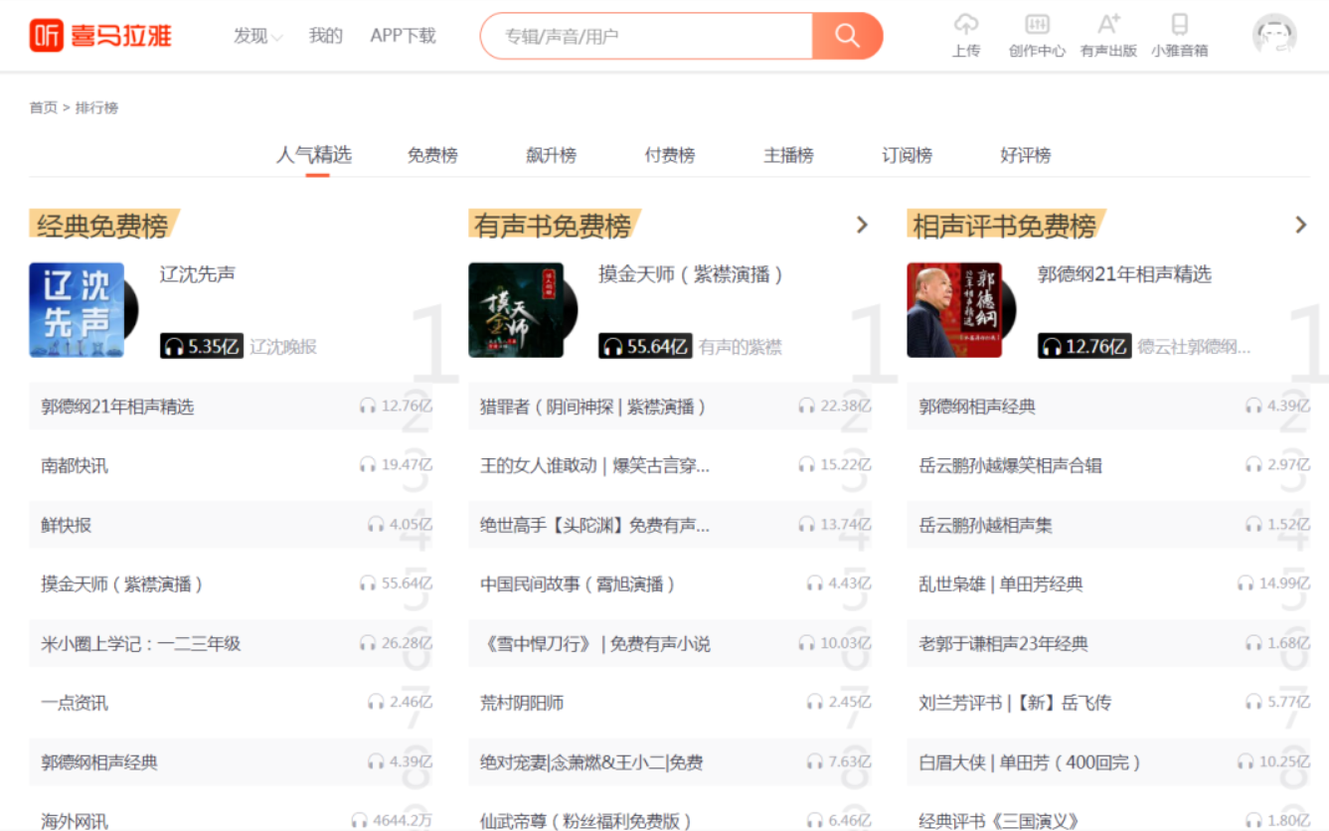1329x831 pixels.
Task: Open 白眉大侠|单田芳(400回完)
Action: (1030, 762)
